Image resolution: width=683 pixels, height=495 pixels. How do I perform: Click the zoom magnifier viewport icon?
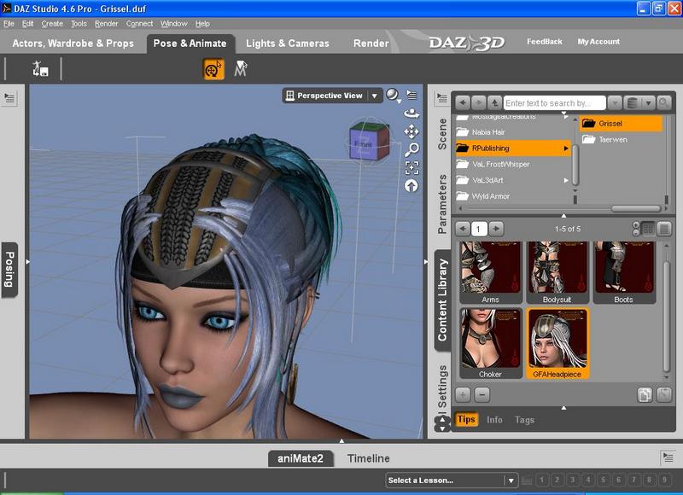click(412, 149)
